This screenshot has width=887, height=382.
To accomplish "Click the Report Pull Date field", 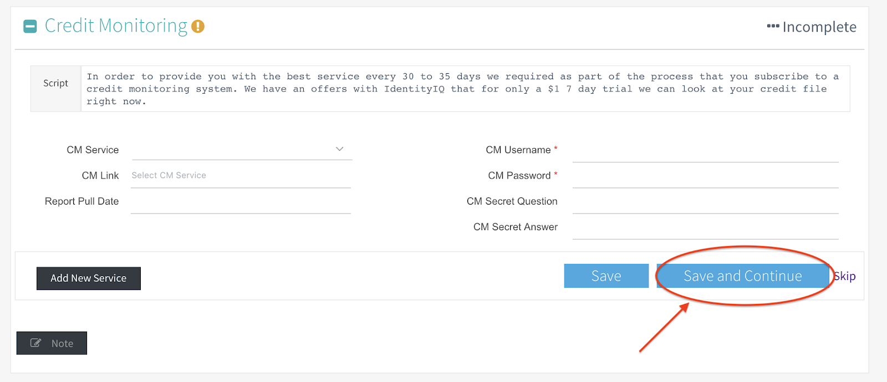I will click(241, 202).
